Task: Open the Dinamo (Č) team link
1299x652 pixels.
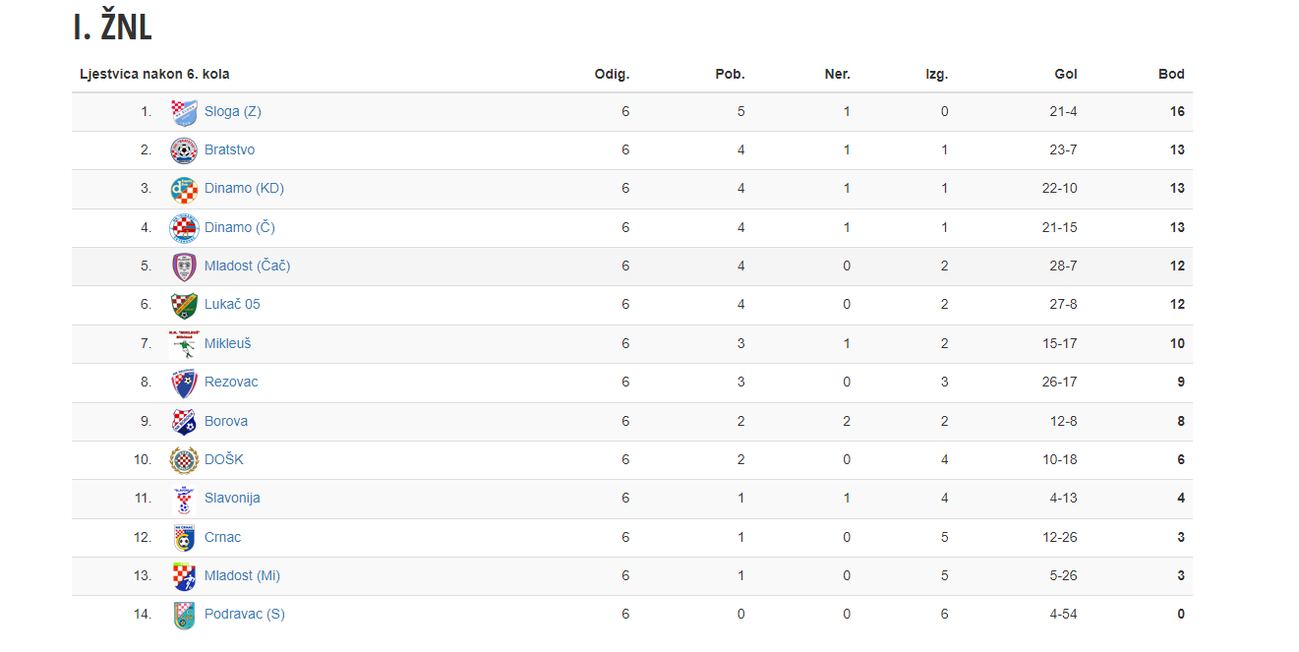Action: tap(239, 227)
